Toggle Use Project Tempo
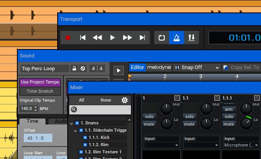 [x=40, y=82]
